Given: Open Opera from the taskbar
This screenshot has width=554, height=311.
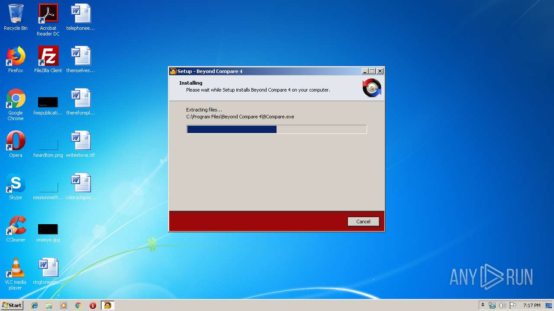Looking at the screenshot, I should (x=93, y=305).
